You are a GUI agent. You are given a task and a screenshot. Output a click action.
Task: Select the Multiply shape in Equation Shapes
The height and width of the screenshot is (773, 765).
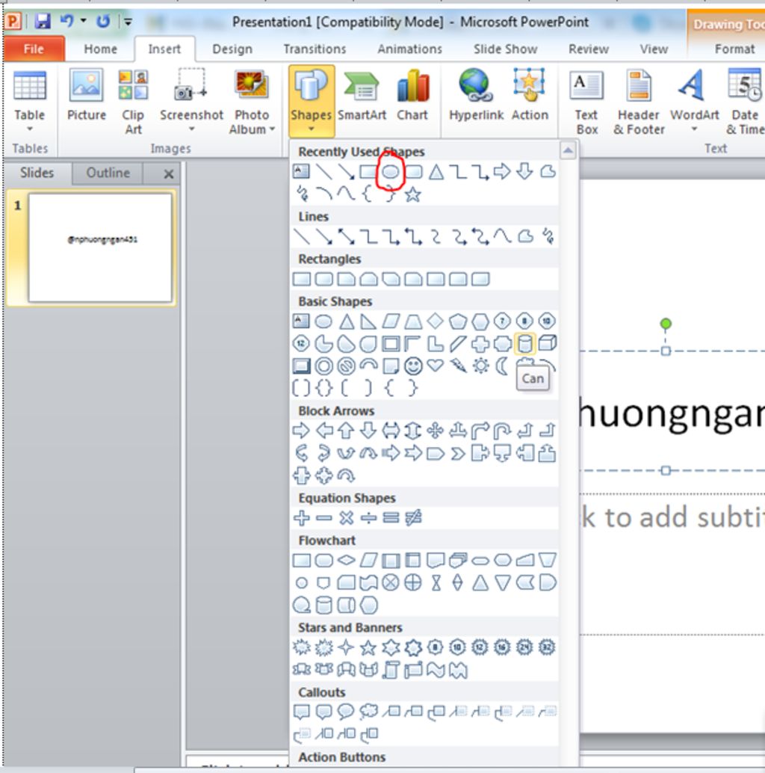tap(347, 517)
